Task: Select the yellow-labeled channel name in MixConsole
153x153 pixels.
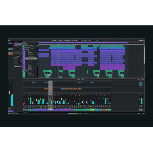Action: 92,110
